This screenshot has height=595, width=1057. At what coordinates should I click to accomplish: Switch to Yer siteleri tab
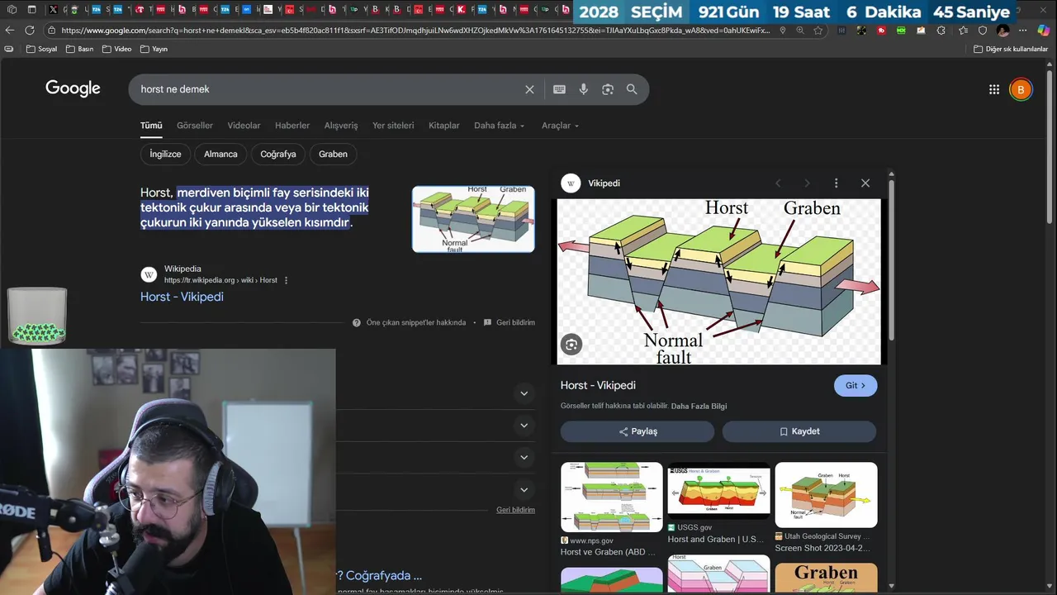393,126
